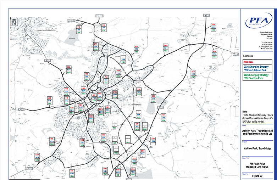Click the red 1183 flow value
This screenshot has height=180, width=277.
pyautogui.click(x=105, y=169)
